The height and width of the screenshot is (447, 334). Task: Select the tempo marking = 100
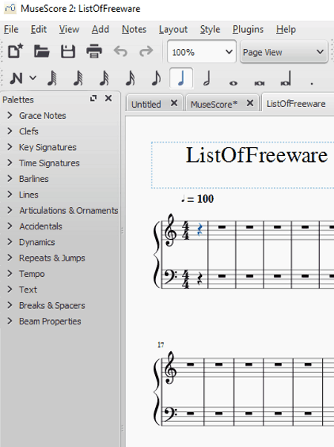pyautogui.click(x=197, y=199)
